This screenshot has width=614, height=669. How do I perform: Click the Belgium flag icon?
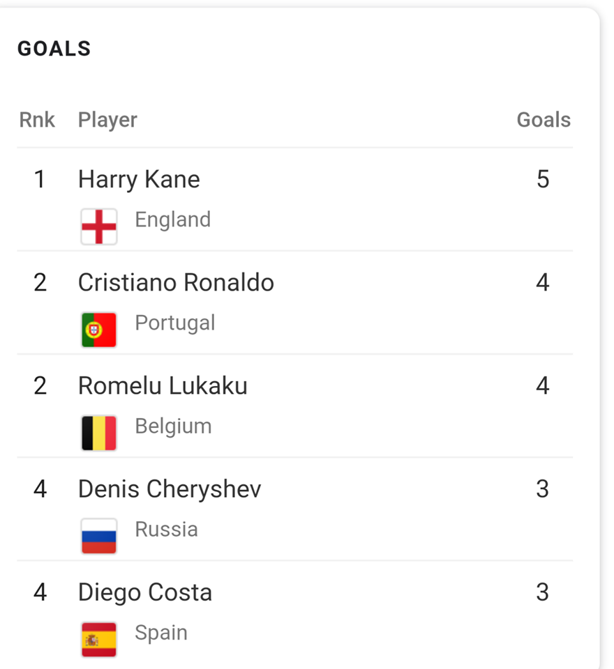98,433
